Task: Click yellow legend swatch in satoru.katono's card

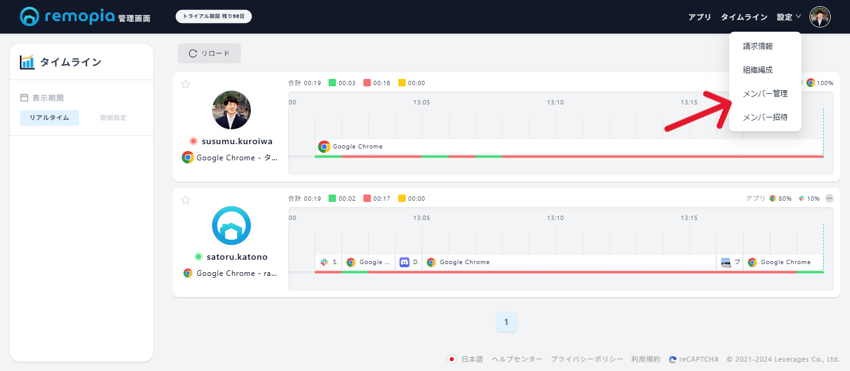Action: coord(402,198)
